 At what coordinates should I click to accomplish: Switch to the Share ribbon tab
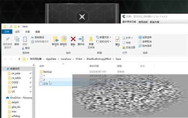[27, 32]
